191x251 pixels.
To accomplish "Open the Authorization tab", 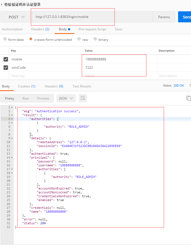I will click(x=12, y=29).
